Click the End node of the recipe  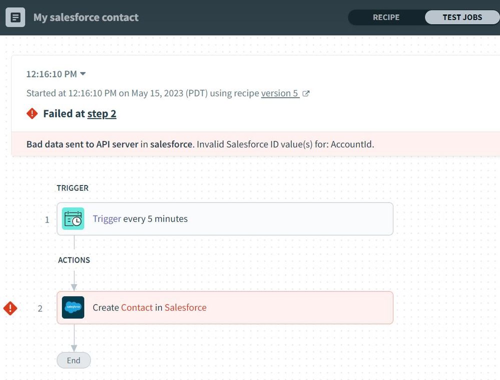click(x=74, y=360)
